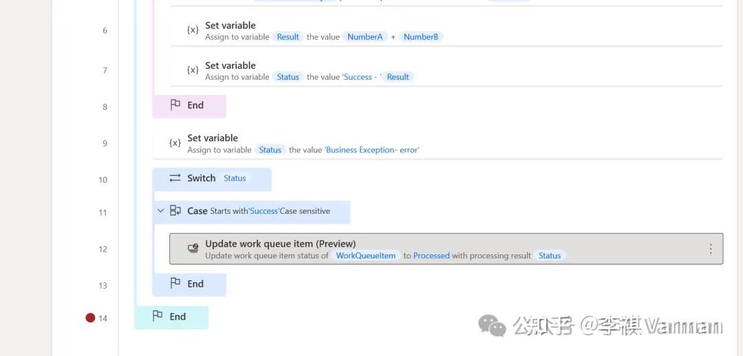743x356 pixels.
Task: Click the End flag icon on line 13
Action: click(175, 283)
